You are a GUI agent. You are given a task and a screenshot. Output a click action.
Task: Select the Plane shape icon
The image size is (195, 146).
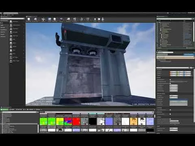11,54
